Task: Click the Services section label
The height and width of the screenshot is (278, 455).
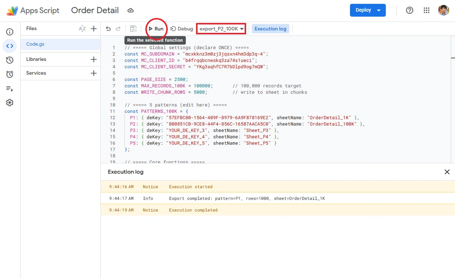Action: [36, 73]
